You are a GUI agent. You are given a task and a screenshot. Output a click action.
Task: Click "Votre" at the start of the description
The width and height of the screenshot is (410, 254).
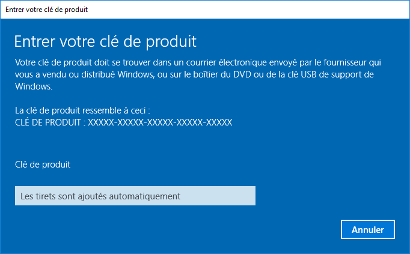click(25, 62)
